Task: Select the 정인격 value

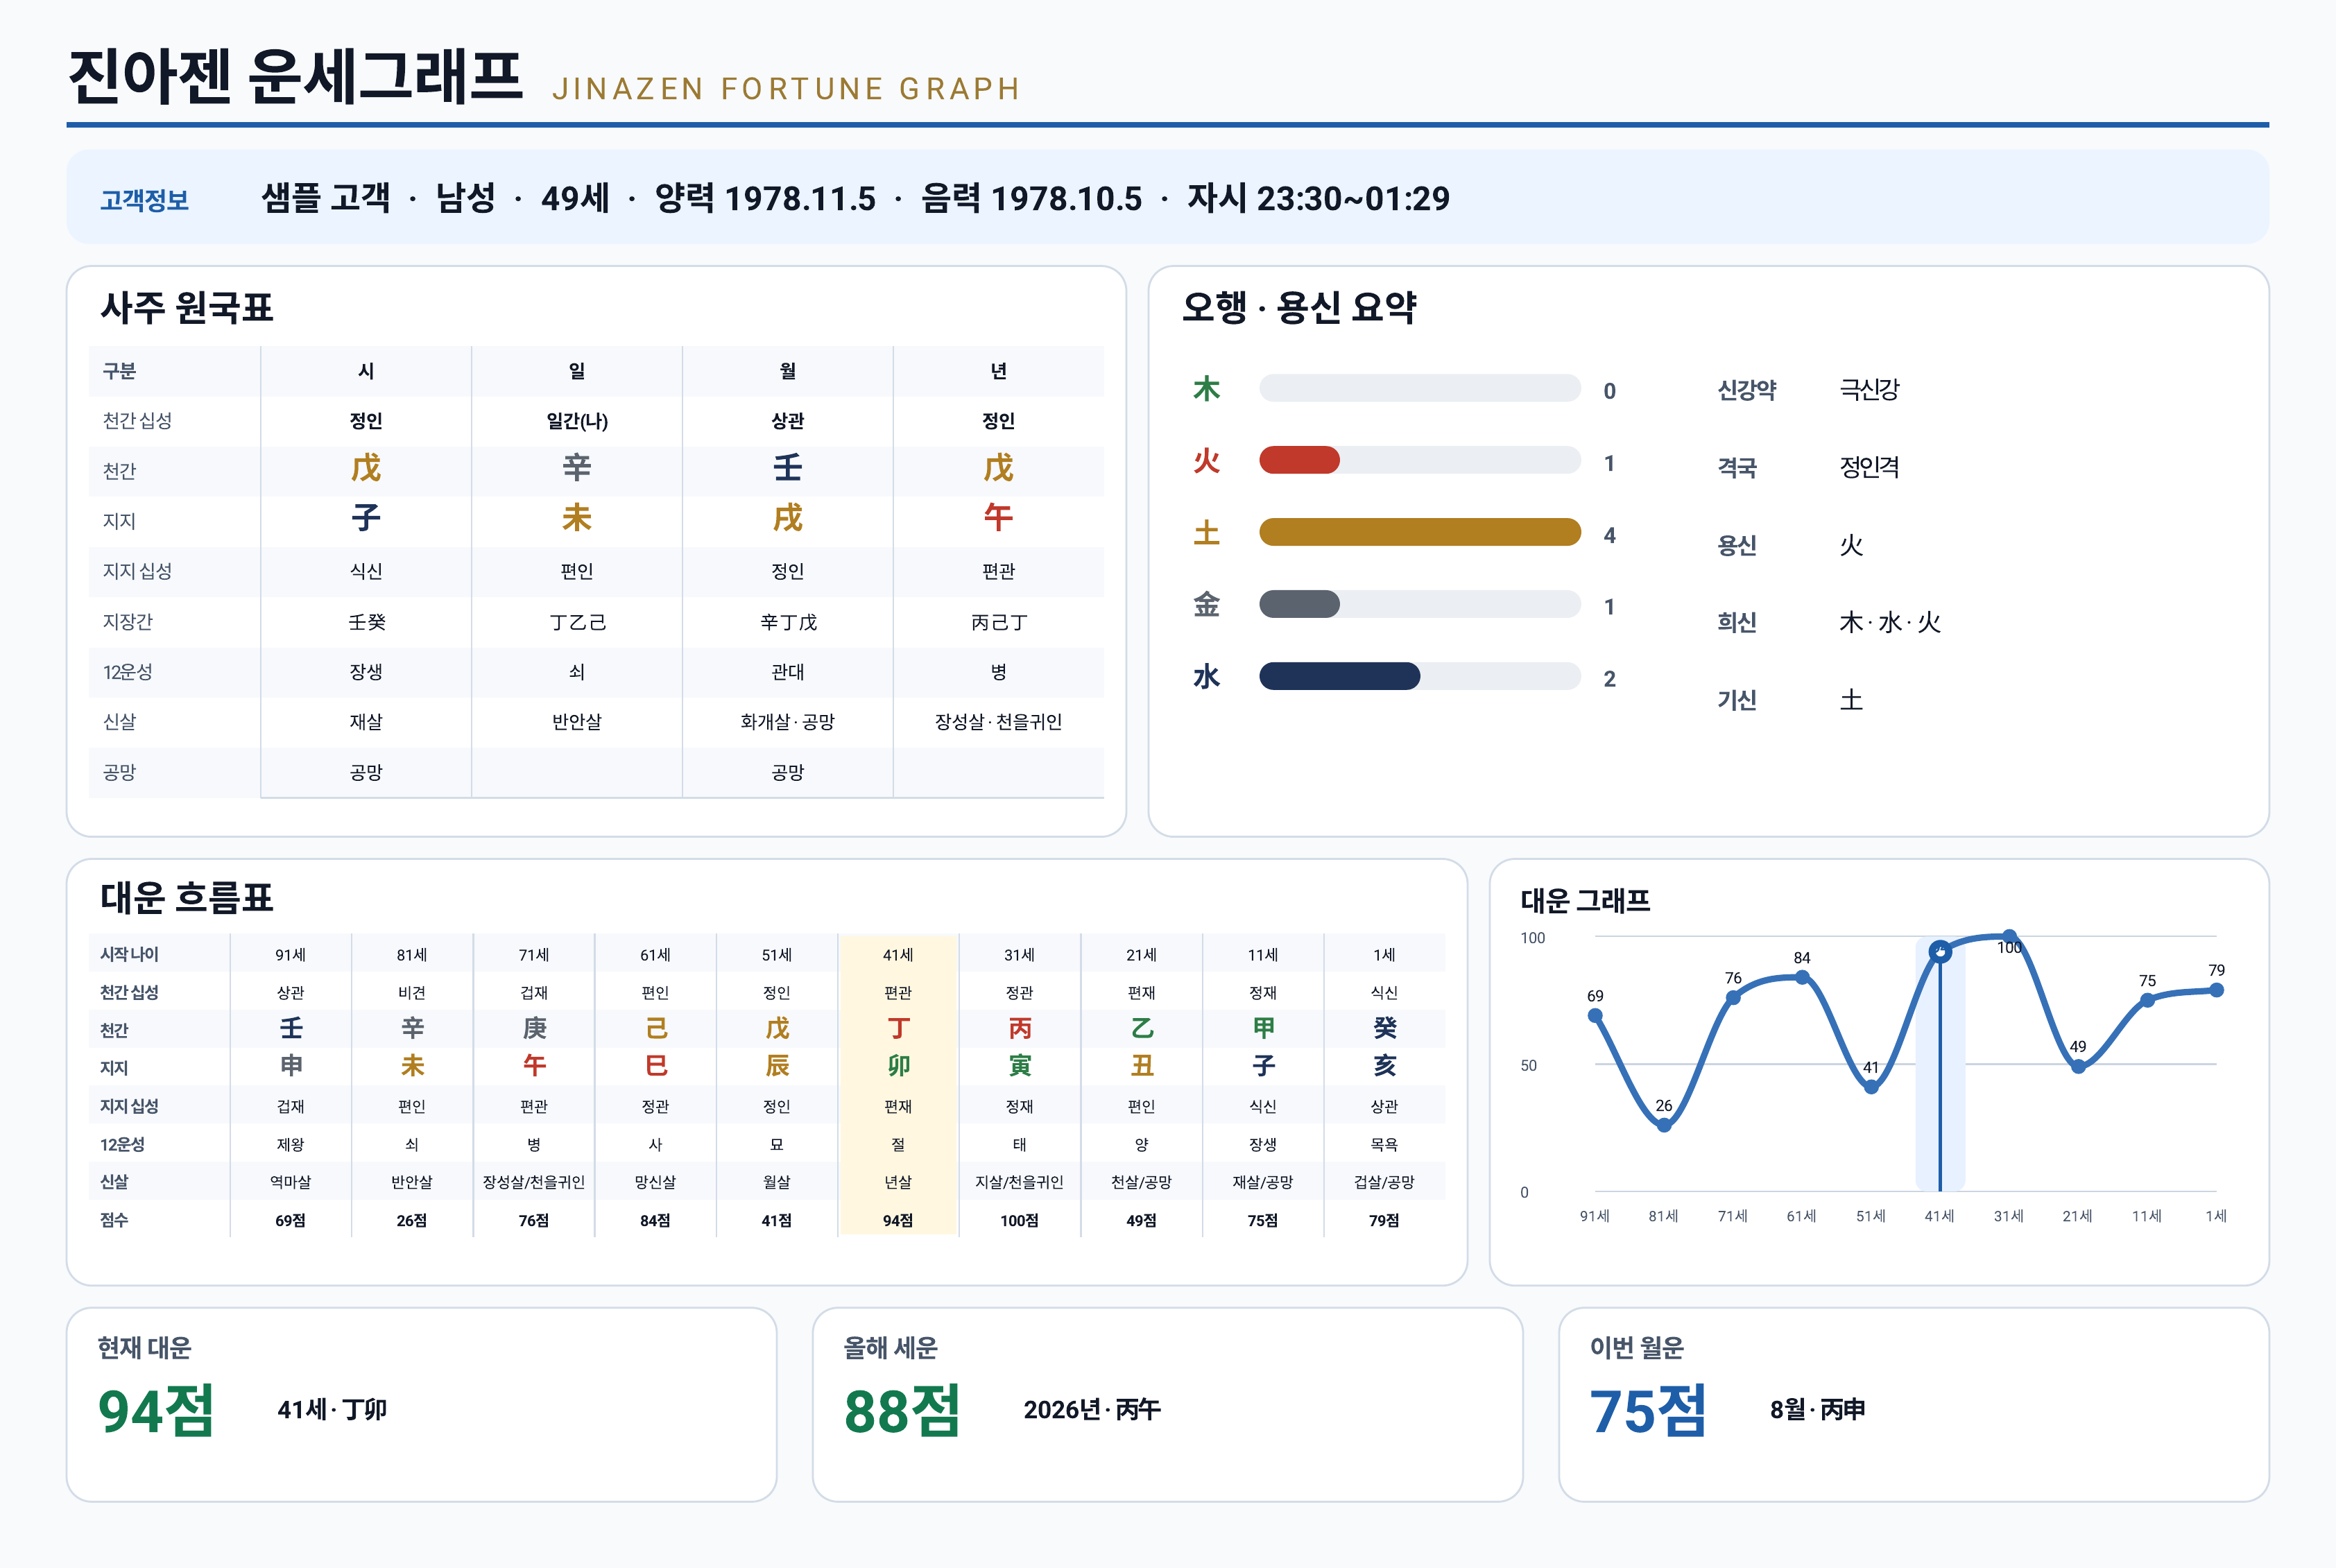Action: [x=1869, y=467]
